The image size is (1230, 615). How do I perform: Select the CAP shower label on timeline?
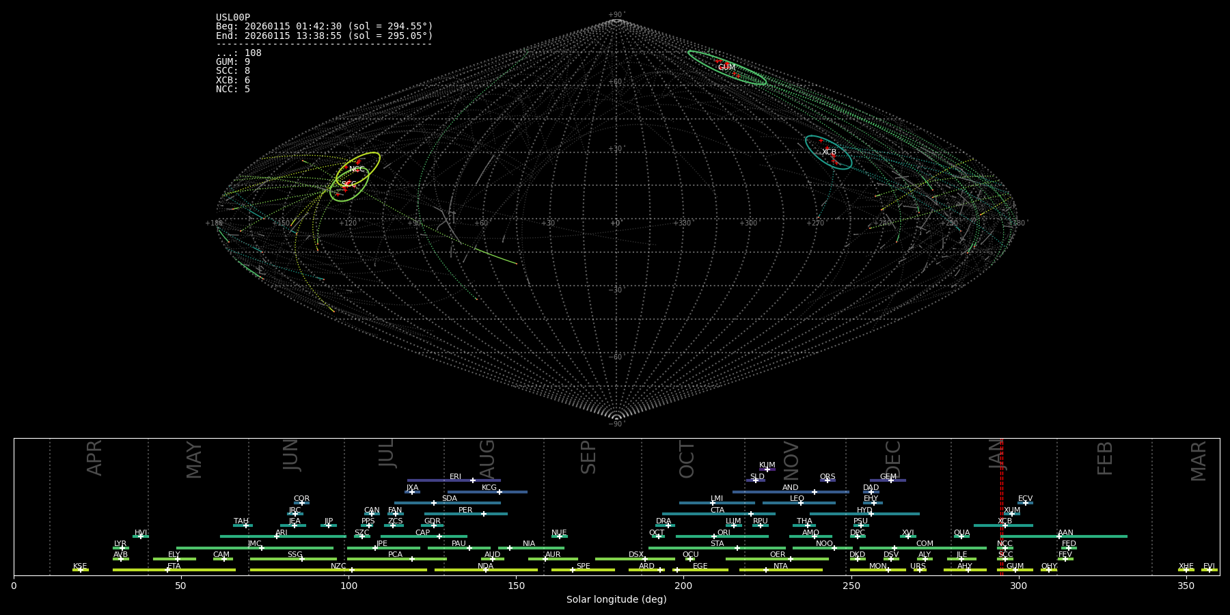tap(423, 533)
